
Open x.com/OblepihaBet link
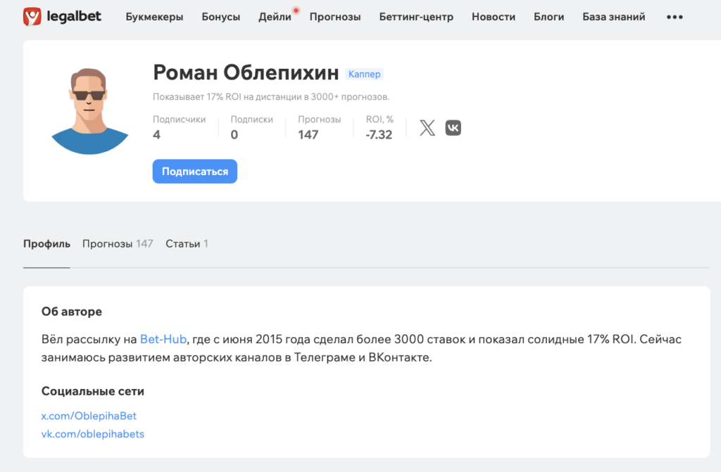click(x=89, y=416)
